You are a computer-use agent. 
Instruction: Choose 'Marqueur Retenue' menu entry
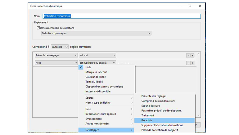click(96, 72)
